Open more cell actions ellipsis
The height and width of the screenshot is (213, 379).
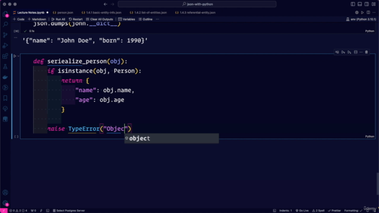click(x=361, y=52)
